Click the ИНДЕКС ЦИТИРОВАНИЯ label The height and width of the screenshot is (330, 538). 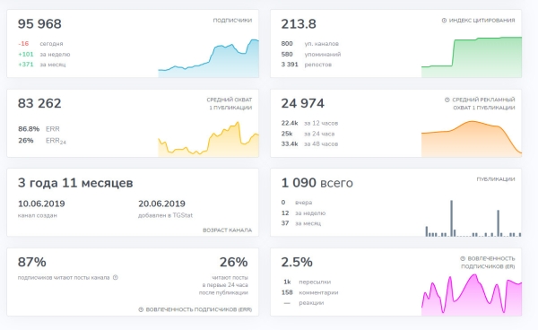[x=482, y=21]
